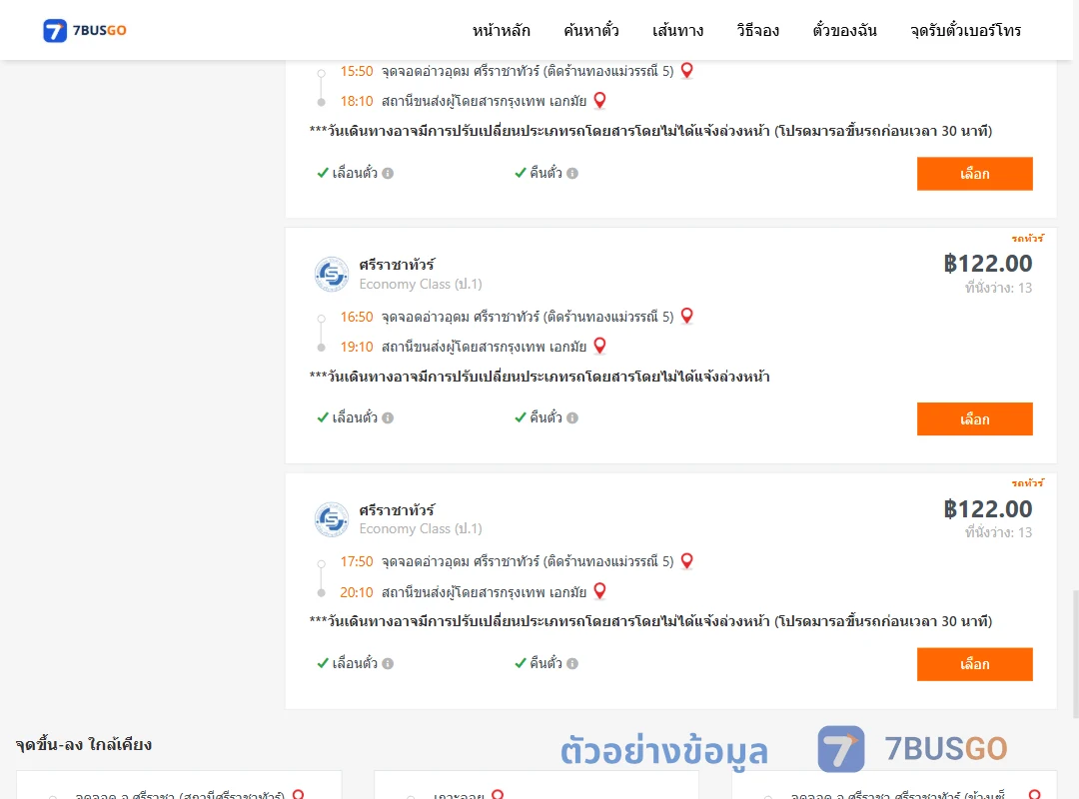Show เลื่อนตั๋ว info icon for 17:50 trip
Viewport: 1079px width, 799px height.
[x=388, y=663]
